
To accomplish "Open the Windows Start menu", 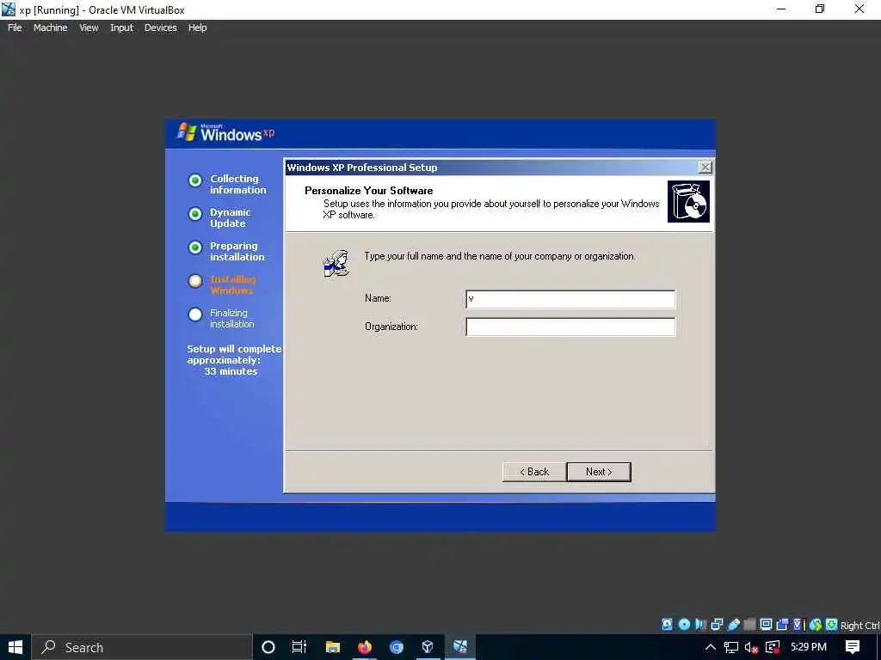I will click(15, 647).
